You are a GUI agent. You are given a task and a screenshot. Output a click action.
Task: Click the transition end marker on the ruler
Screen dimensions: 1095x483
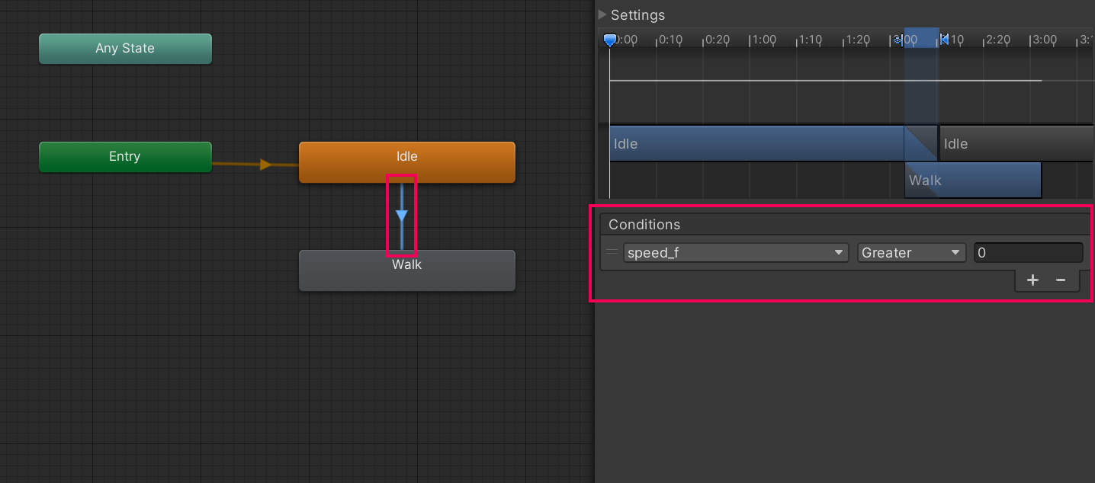tap(944, 40)
